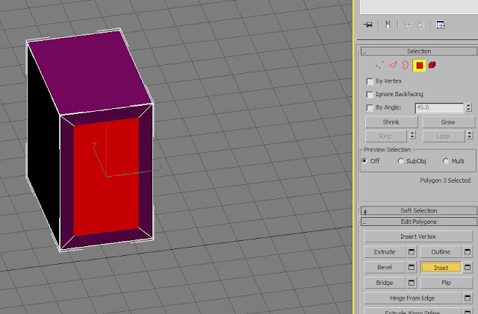Expand the Soft Selection rollout

pyautogui.click(x=418, y=210)
